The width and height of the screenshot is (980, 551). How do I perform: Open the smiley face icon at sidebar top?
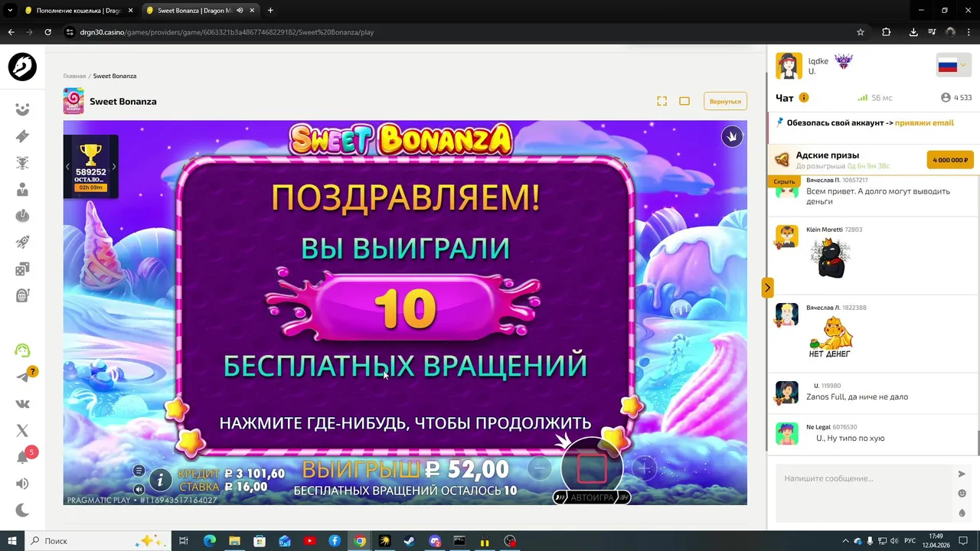tap(22, 109)
